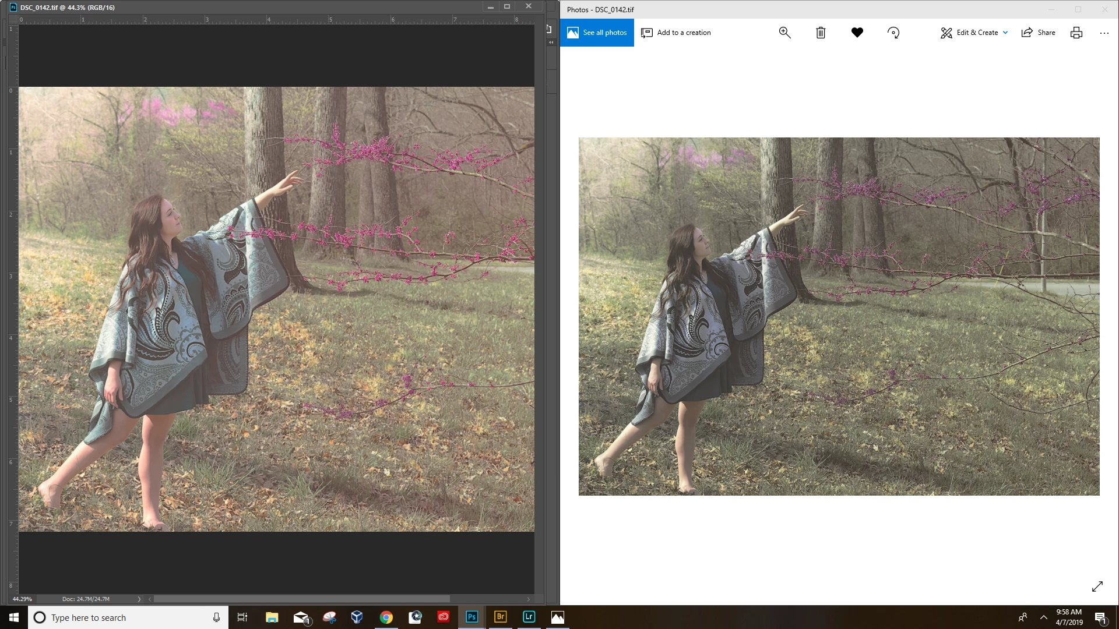The height and width of the screenshot is (629, 1119).
Task: Print the photo with the printer icon
Action: click(1076, 33)
